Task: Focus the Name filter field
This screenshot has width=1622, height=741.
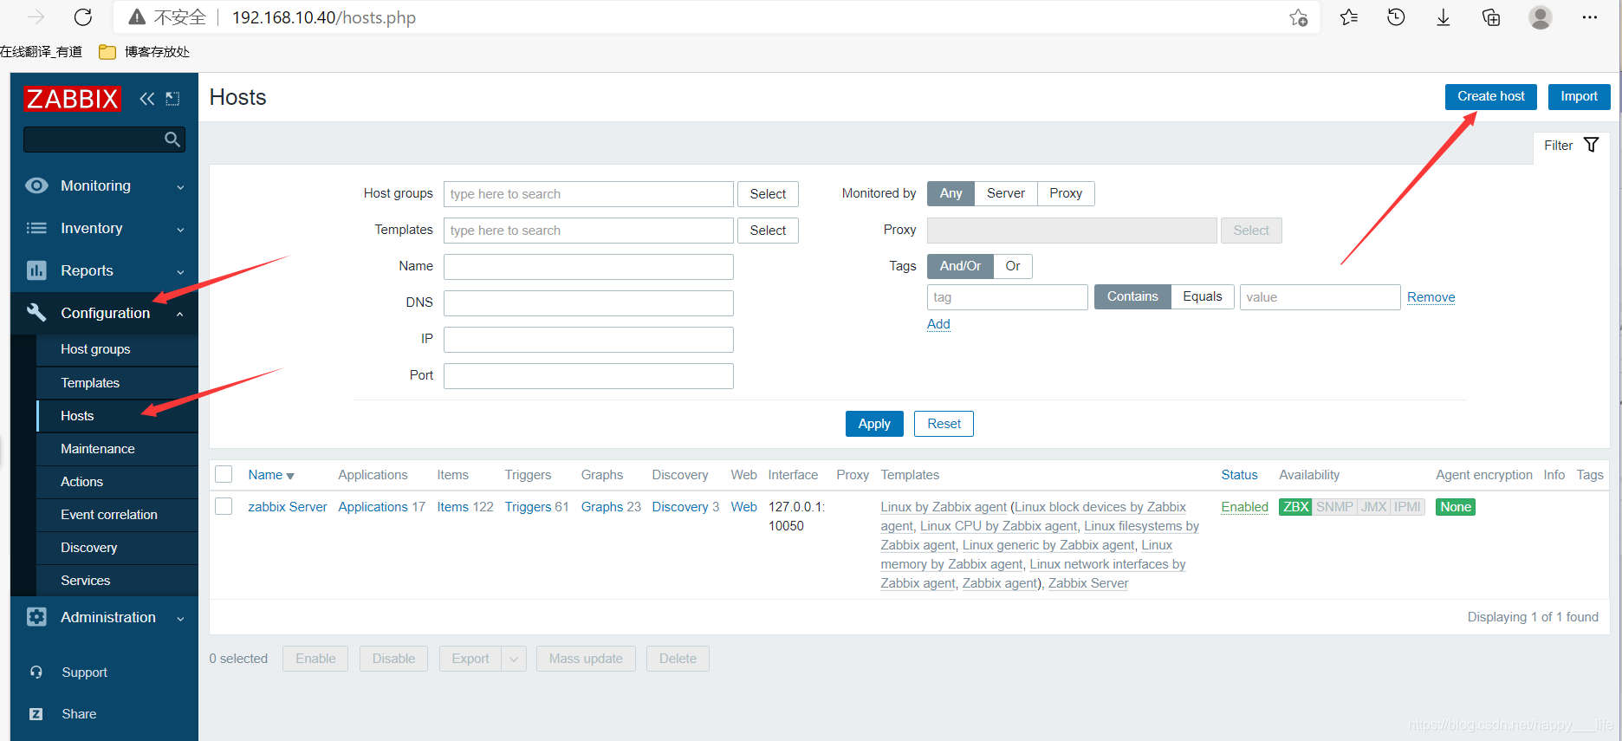Action: [588, 267]
